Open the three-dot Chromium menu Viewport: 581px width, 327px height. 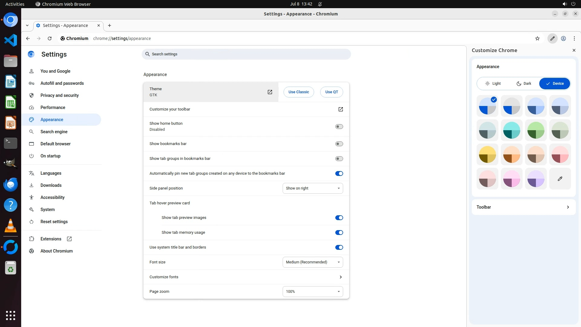574,38
